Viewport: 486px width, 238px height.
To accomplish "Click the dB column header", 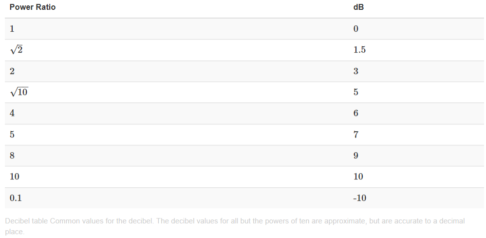I will [x=358, y=8].
